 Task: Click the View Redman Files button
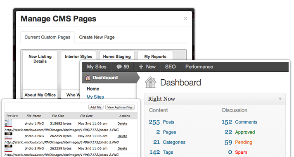(x=120, y=107)
